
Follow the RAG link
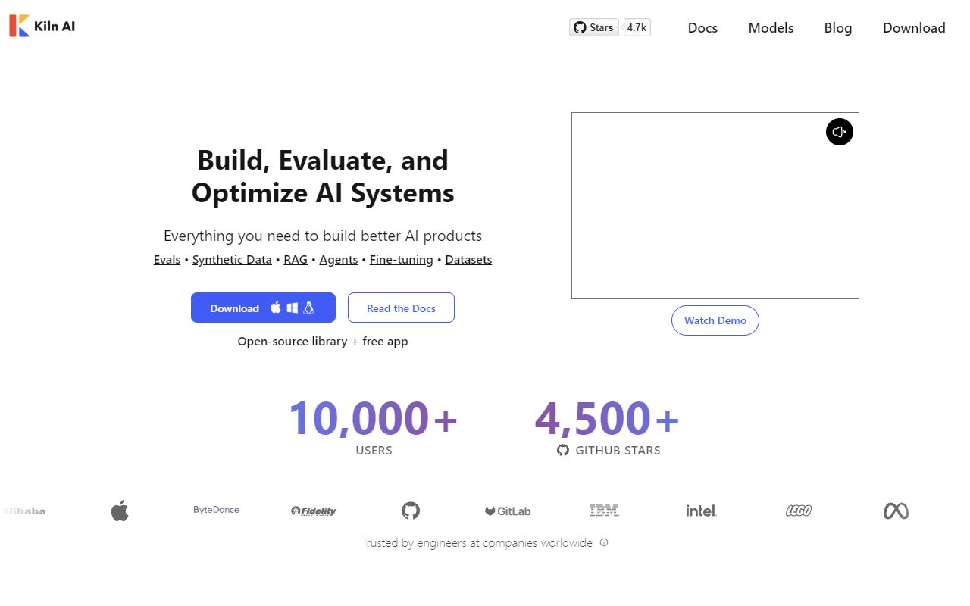pos(296,260)
